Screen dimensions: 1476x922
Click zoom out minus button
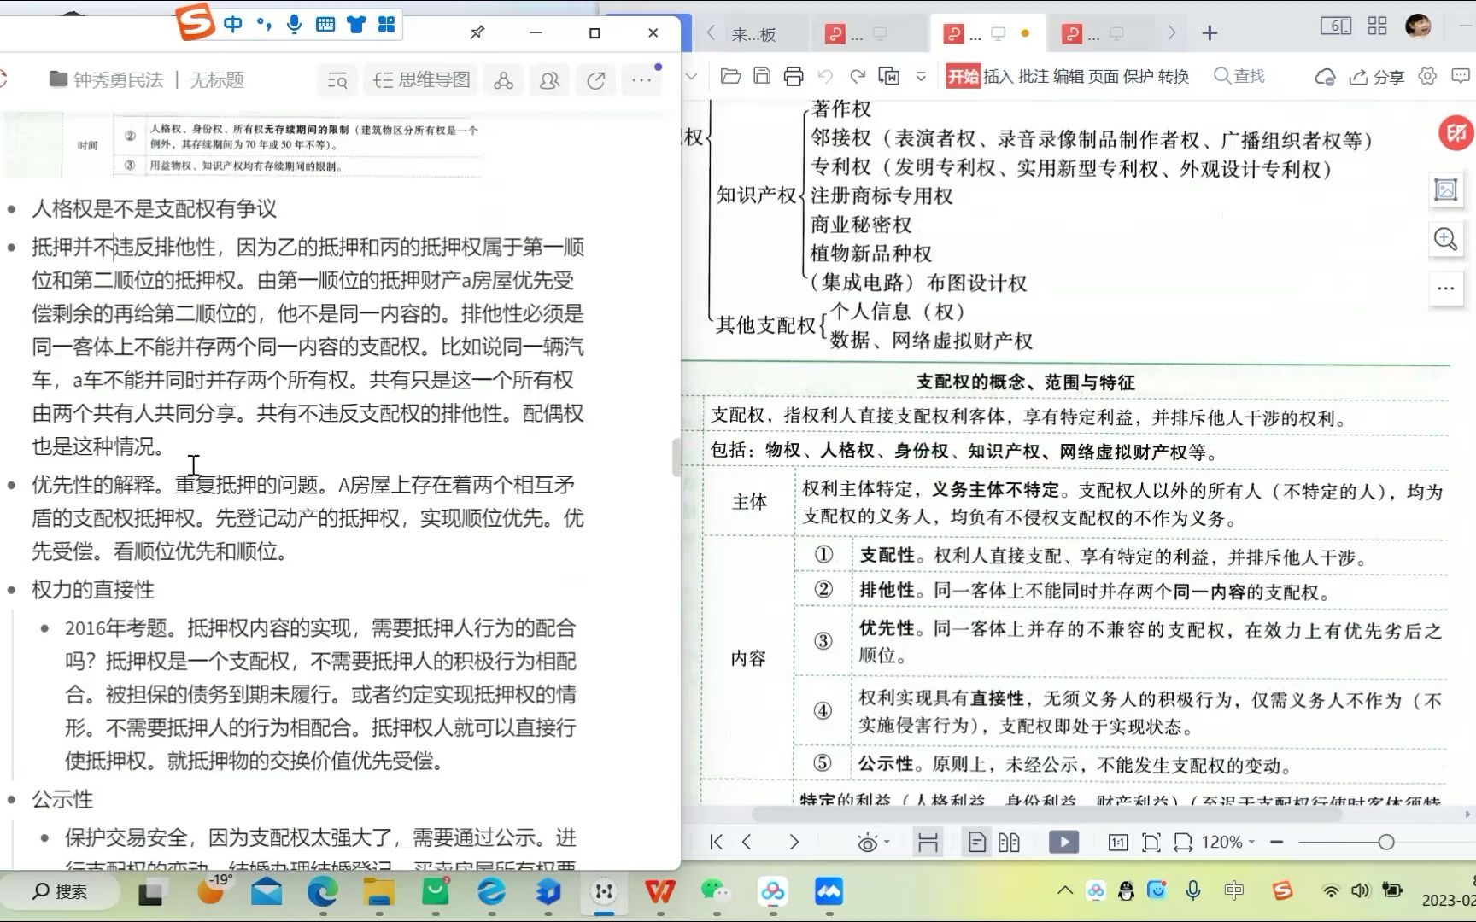click(x=1277, y=843)
